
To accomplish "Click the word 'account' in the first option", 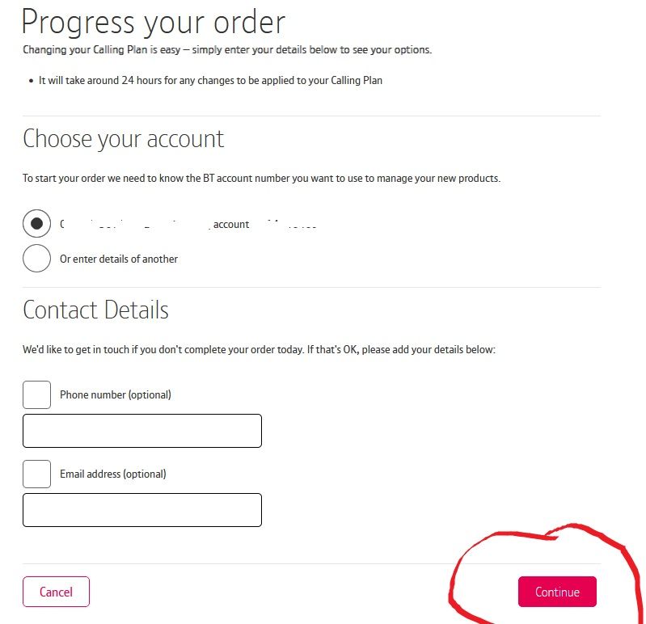I will click(x=231, y=225).
